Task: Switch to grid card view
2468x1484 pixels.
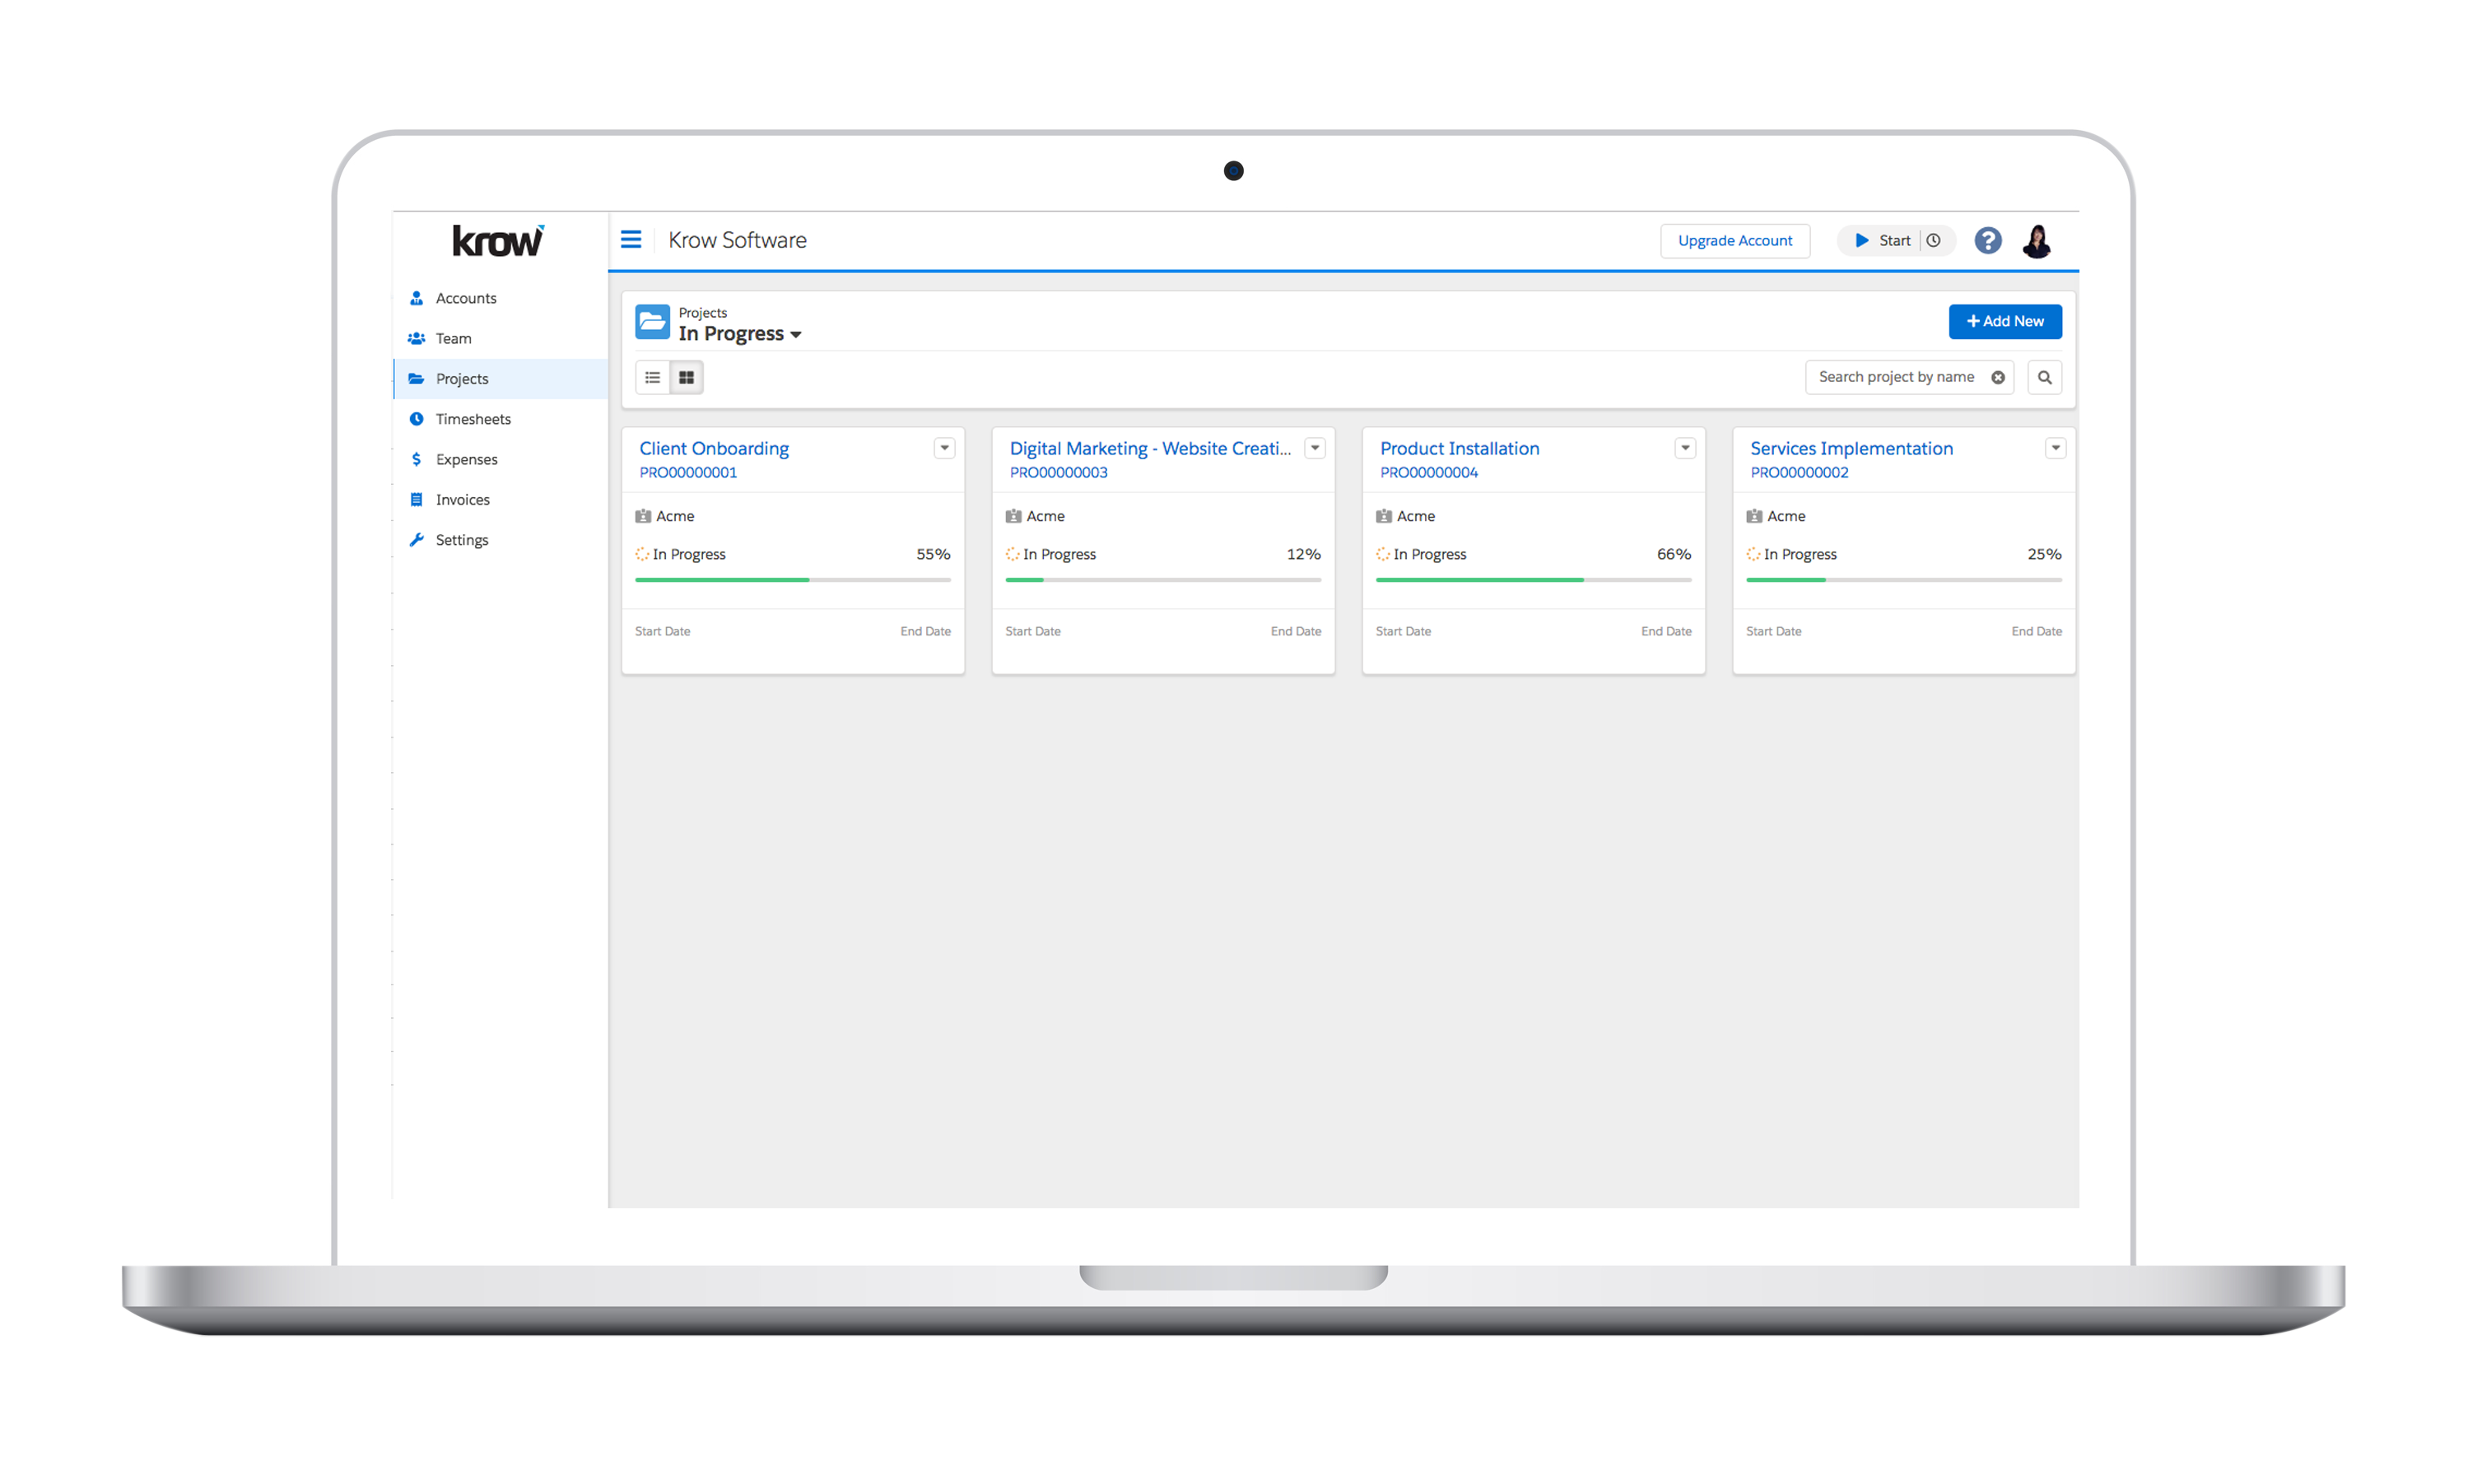Action: pyautogui.click(x=686, y=378)
